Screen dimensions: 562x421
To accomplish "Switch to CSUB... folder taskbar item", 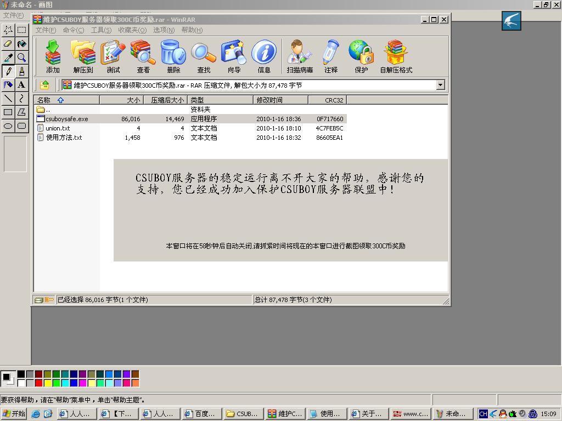I will (x=243, y=414).
